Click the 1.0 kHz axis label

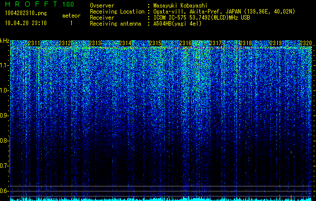(4, 90)
